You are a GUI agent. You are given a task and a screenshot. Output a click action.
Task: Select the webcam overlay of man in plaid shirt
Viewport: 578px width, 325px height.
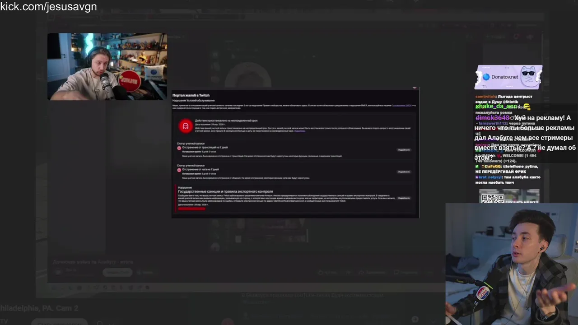point(512,264)
